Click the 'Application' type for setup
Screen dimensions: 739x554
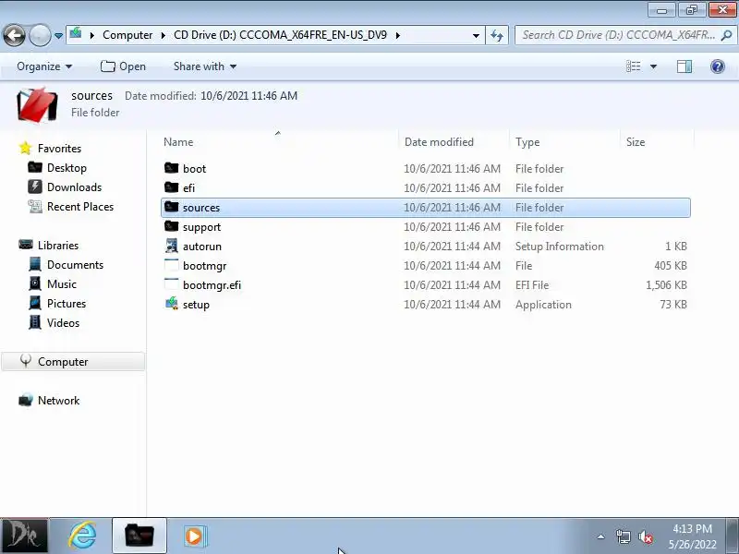pos(543,304)
